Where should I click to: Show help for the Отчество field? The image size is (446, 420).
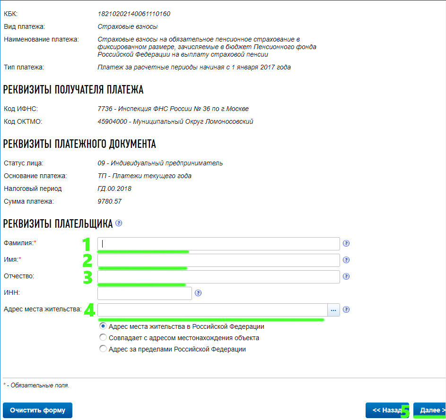point(346,276)
